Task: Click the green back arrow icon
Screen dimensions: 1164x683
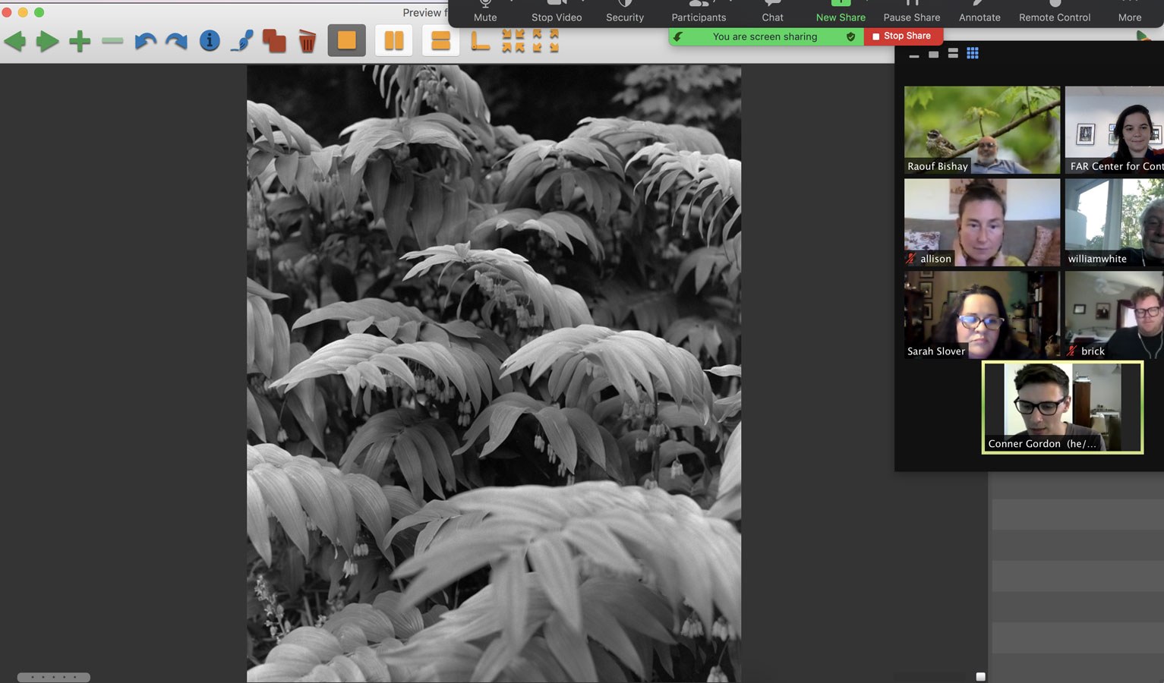Action: (x=14, y=41)
